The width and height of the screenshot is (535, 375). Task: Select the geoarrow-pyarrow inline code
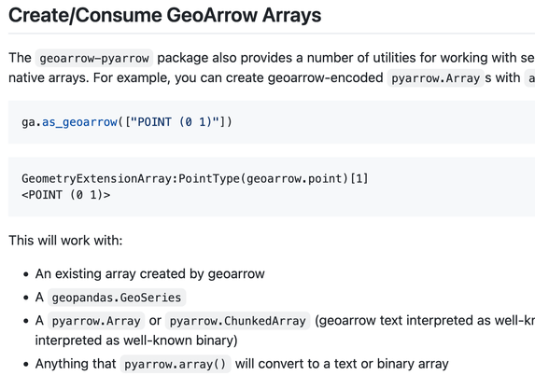94,58
